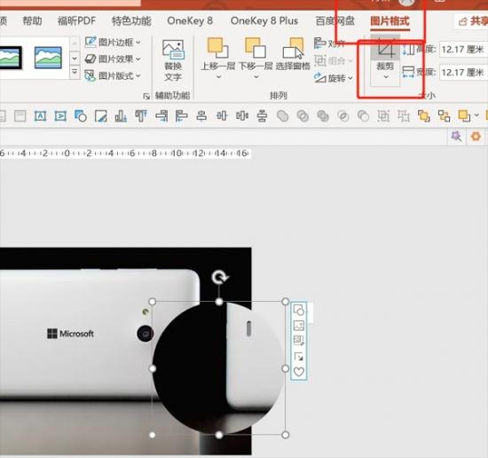
Task: Open the 旋转 rotate dropdown
Action: 334,78
